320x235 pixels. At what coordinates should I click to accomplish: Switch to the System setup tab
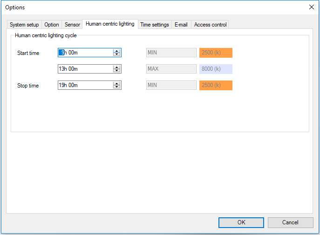(x=24, y=25)
